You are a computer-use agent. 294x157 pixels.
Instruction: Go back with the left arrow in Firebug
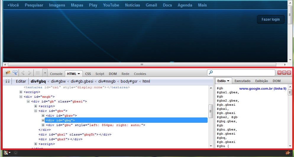(x=23, y=73)
